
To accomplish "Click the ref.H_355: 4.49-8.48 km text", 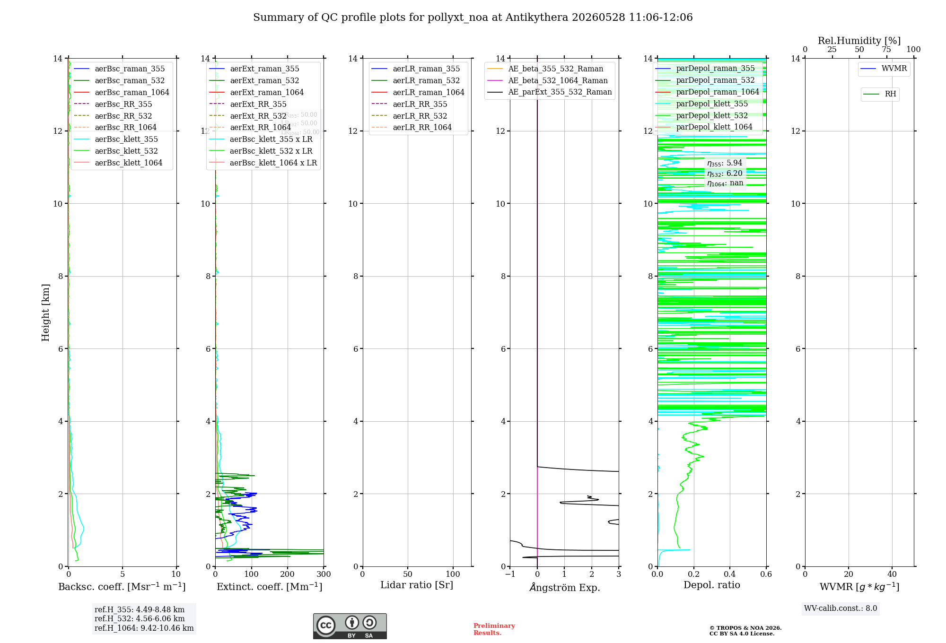I will tap(140, 610).
